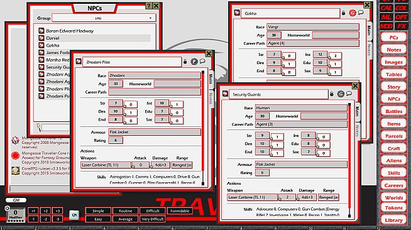Click the help question mark in NPCs window
Viewport: 411px width, 230px height.
click(x=148, y=6)
